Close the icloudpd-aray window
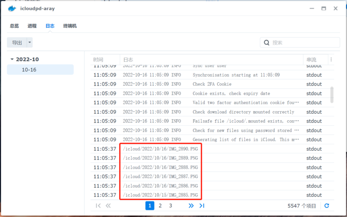The width and height of the screenshot is (347, 217). click(x=335, y=8)
